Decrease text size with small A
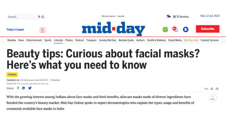 (x=211, y=89)
